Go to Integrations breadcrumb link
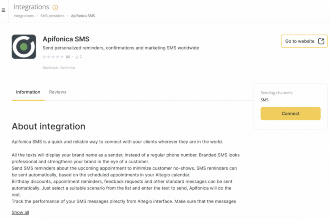The width and height of the screenshot is (330, 218). click(x=24, y=16)
